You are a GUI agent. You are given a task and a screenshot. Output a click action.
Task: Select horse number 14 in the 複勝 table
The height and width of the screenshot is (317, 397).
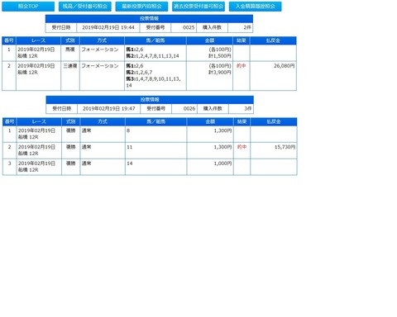[x=130, y=163]
